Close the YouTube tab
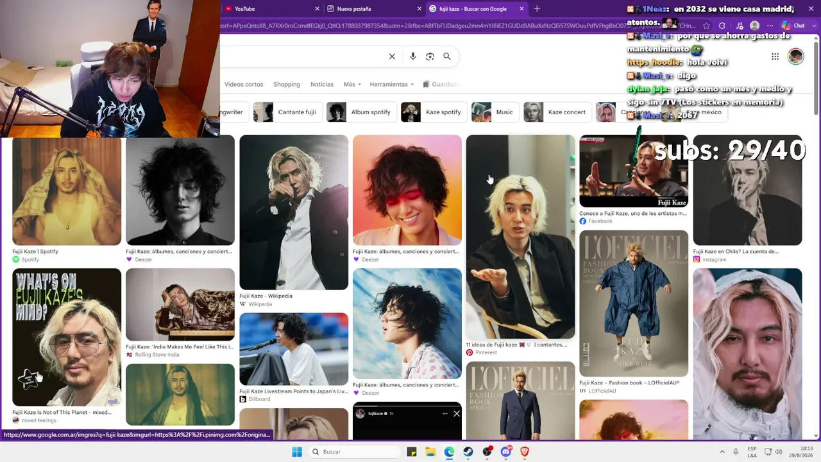This screenshot has height=462, width=821. click(317, 8)
